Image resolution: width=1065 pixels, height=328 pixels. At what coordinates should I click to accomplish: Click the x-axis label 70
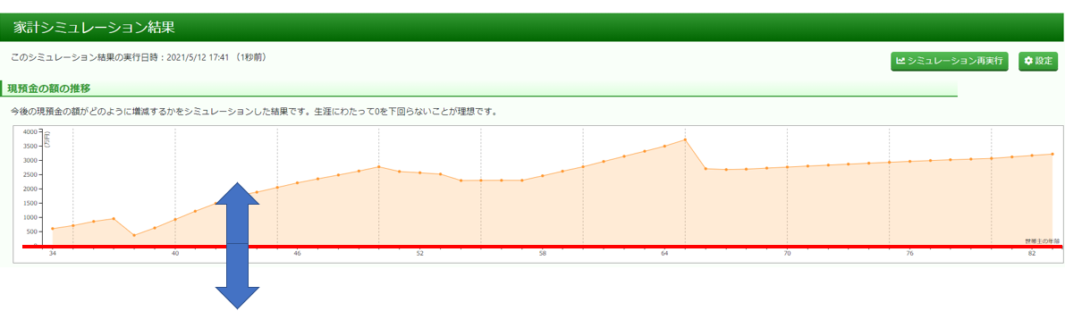(x=787, y=253)
